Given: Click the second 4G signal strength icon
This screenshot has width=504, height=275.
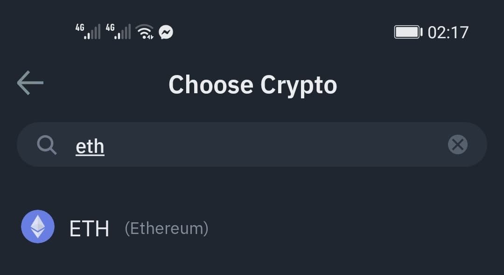Looking at the screenshot, I should click(118, 32).
